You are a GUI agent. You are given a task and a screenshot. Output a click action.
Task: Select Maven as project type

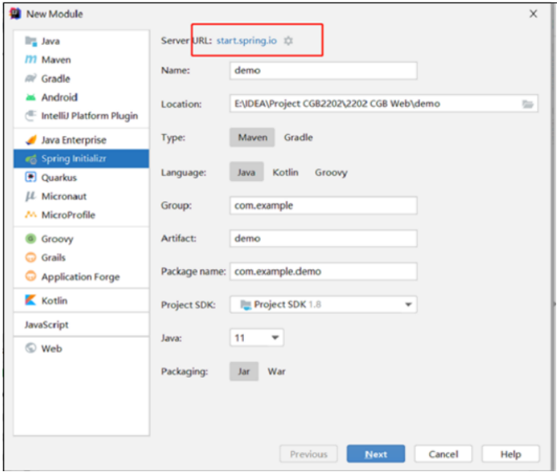pos(252,137)
